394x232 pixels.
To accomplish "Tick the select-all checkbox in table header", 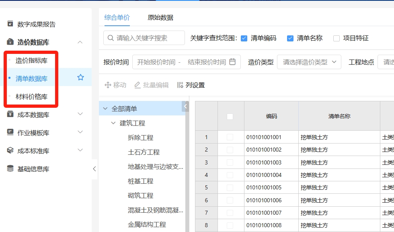I will pos(230,117).
